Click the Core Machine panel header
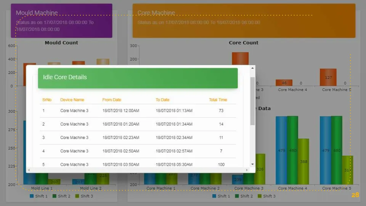Viewport: 366px width, 206px height. click(244, 21)
